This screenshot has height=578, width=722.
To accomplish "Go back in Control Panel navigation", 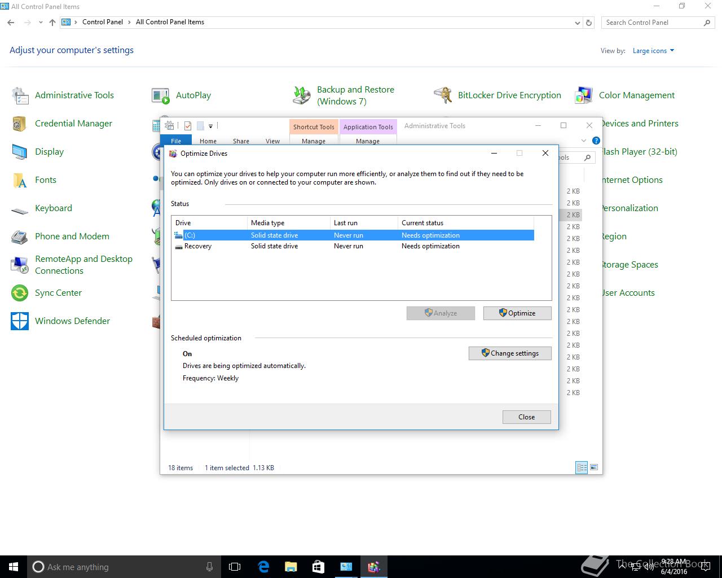I will click(x=11, y=23).
